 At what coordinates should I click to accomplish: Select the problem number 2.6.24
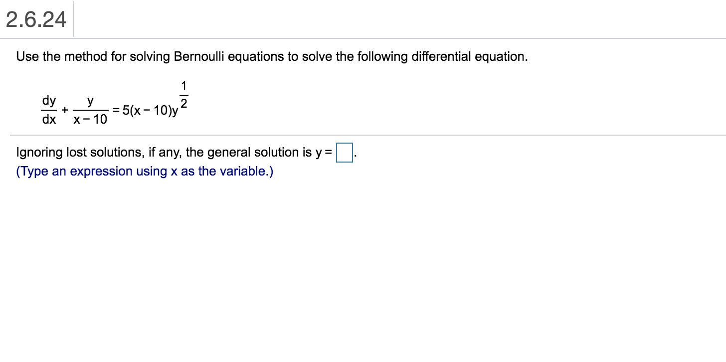pyautogui.click(x=35, y=20)
